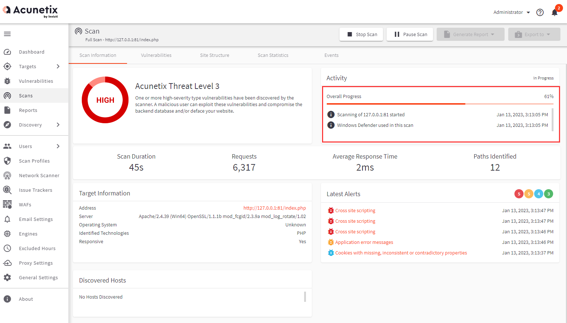Click the blue low-severity count badge
The image size is (567, 323).
[x=539, y=194]
